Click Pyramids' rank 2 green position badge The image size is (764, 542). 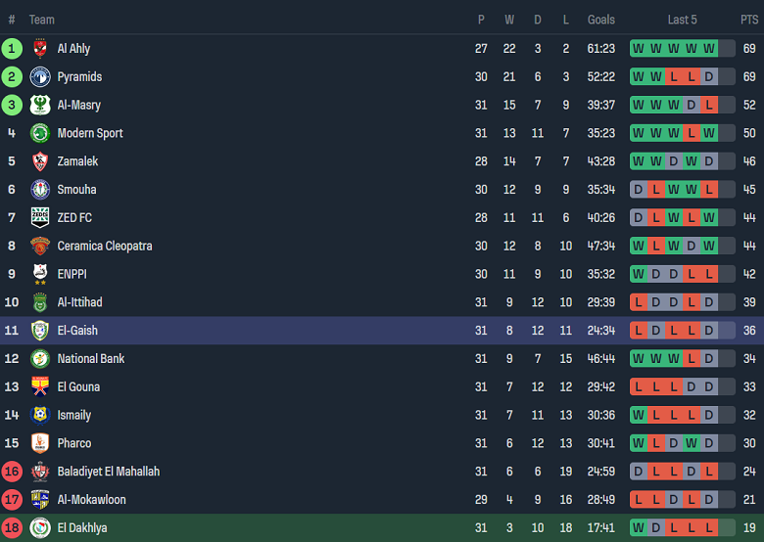(x=12, y=77)
